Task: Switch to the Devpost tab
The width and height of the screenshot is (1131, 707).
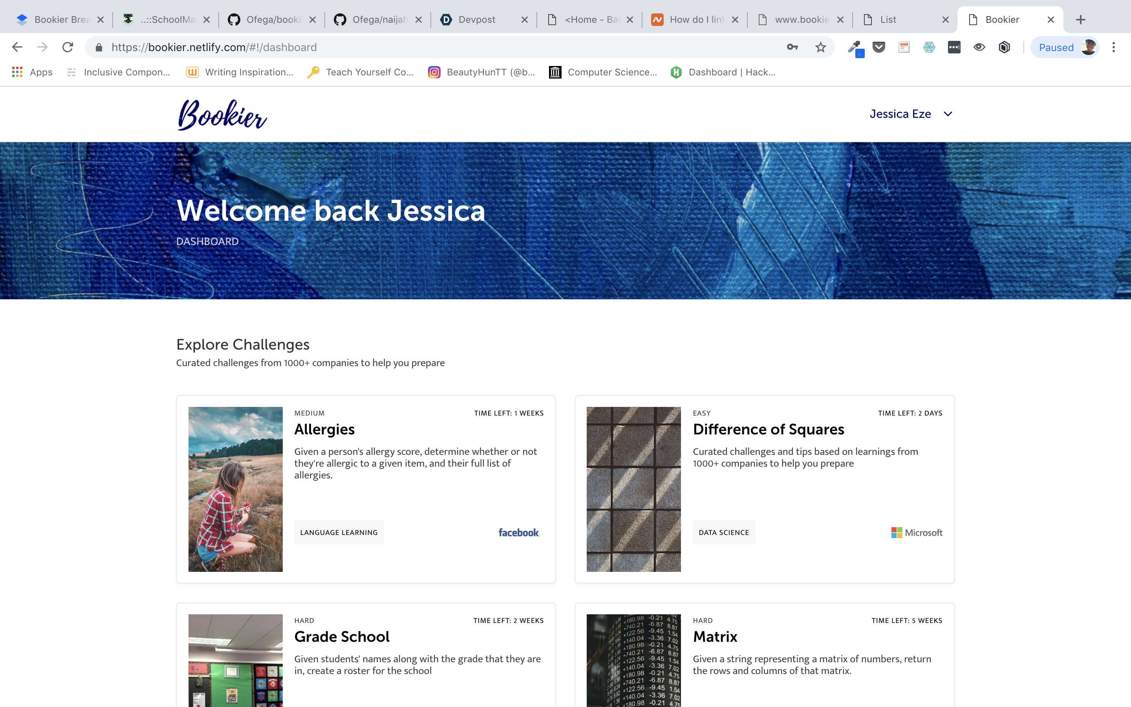Action: point(477,20)
